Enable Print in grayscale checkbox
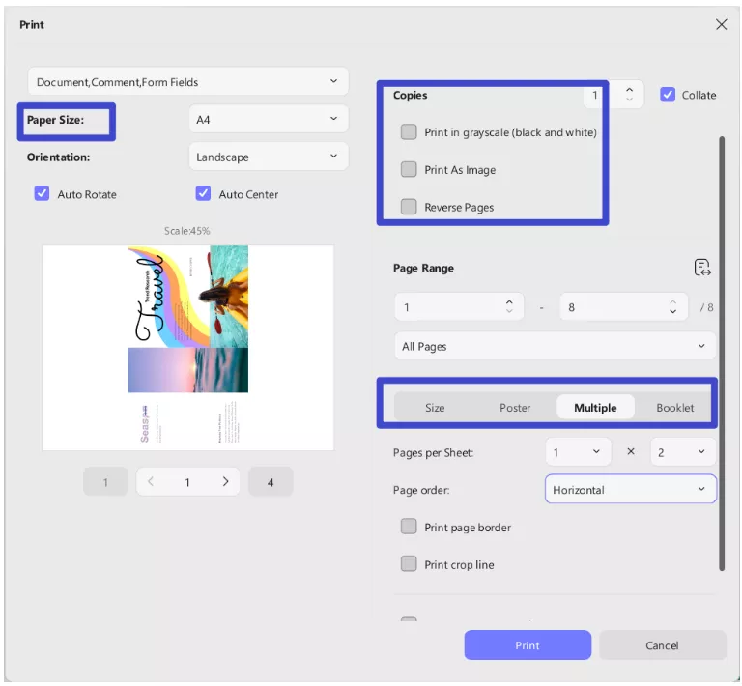 click(409, 132)
